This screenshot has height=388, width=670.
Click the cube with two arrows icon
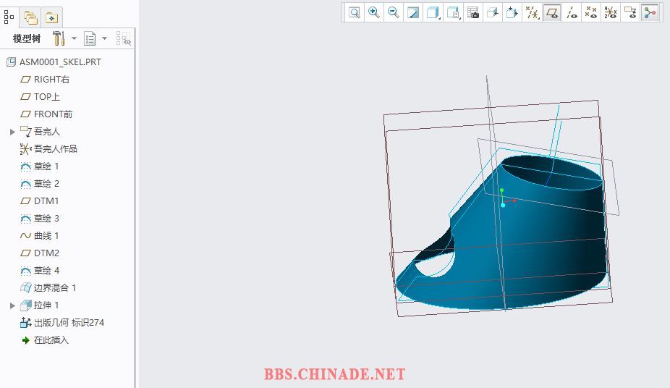[512, 12]
